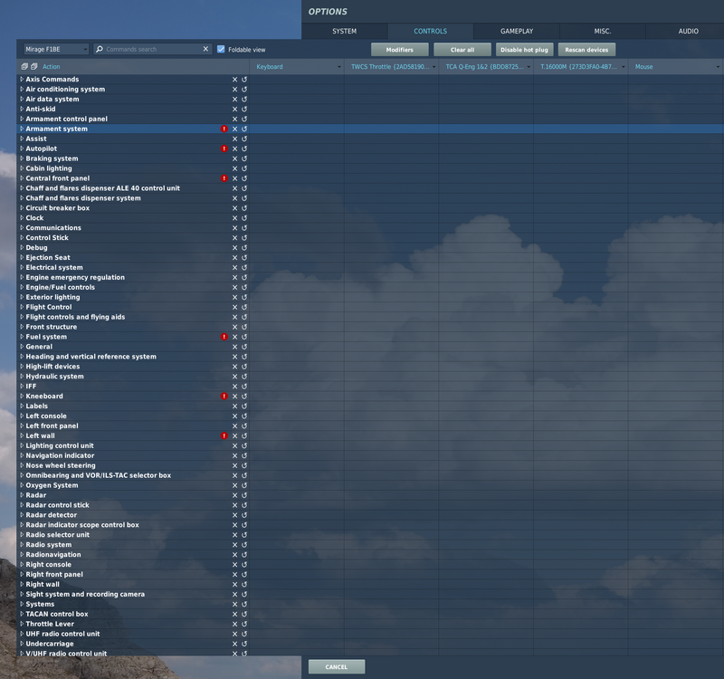Click the Modifiers button
Image resolution: width=724 pixels, height=679 pixels.
coord(400,50)
